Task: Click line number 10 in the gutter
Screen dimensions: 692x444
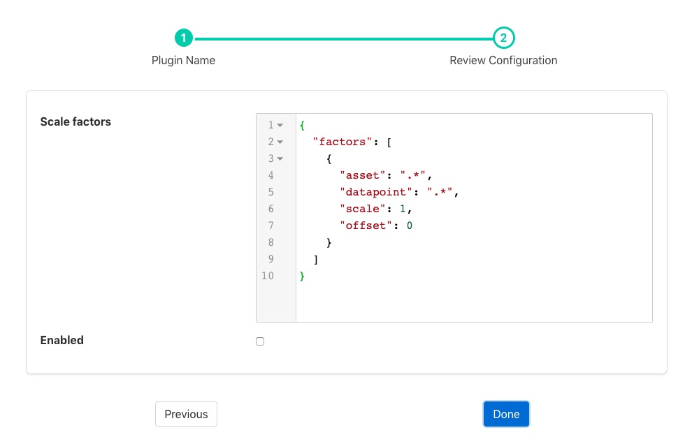Action: point(268,276)
